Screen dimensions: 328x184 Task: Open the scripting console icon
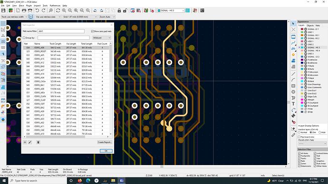coord(202,10)
